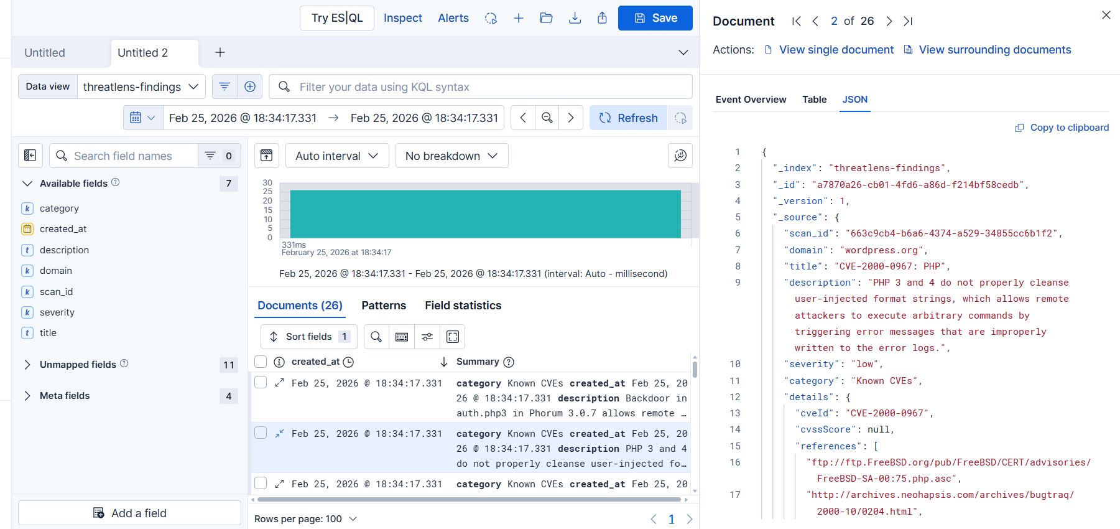Open chart lens edit options icon
The width and height of the screenshot is (1120, 529).
point(680,156)
